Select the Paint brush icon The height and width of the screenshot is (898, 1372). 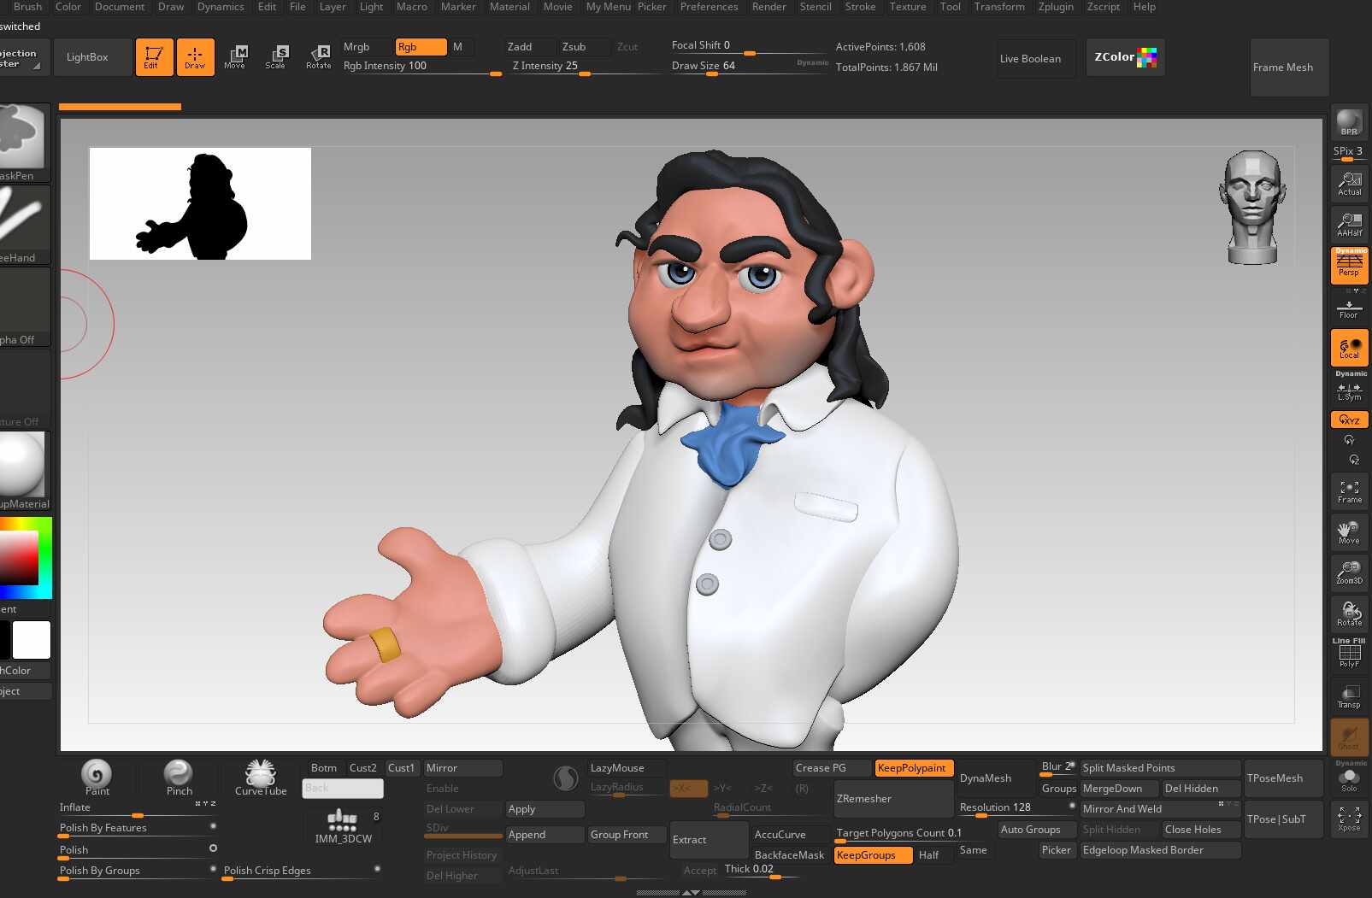click(97, 778)
